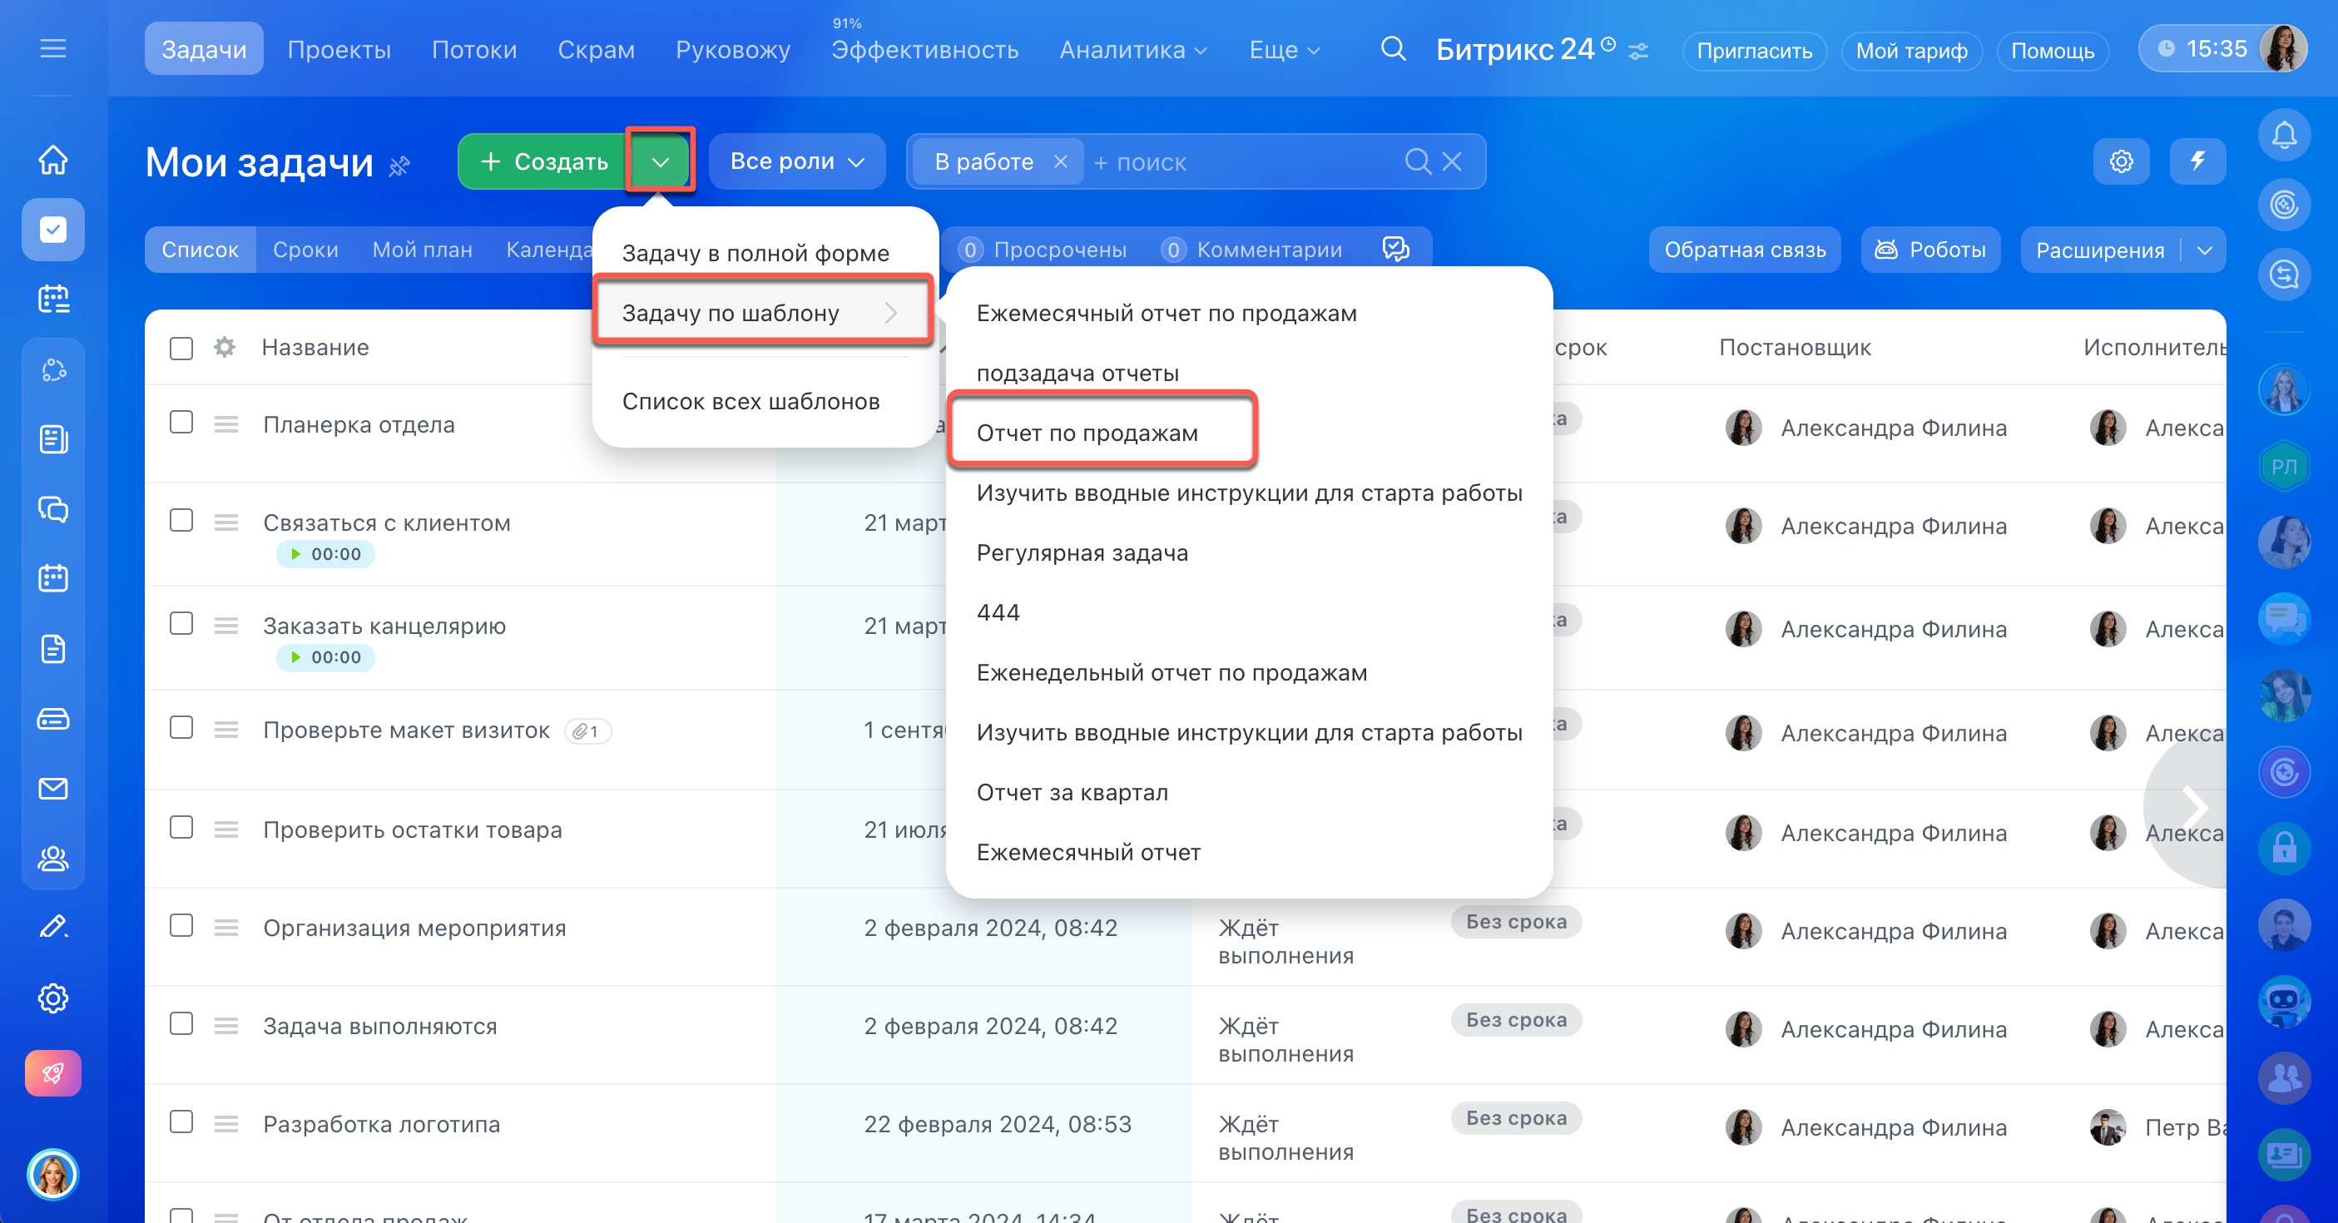The height and width of the screenshot is (1223, 2338).
Task: Tick the checkbox for Связаться с клиентом
Action: [181, 521]
